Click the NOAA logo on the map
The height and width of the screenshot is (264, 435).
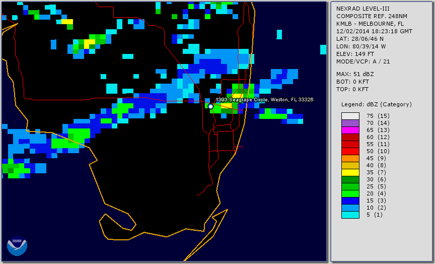pos(17,246)
